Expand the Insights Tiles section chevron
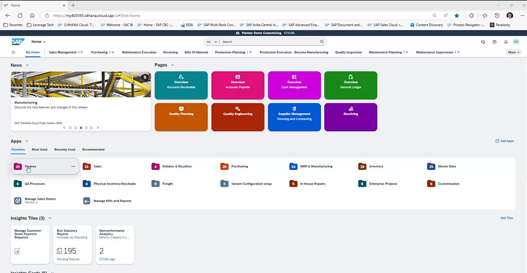Screen dimensions: 527x273 tap(50, 218)
